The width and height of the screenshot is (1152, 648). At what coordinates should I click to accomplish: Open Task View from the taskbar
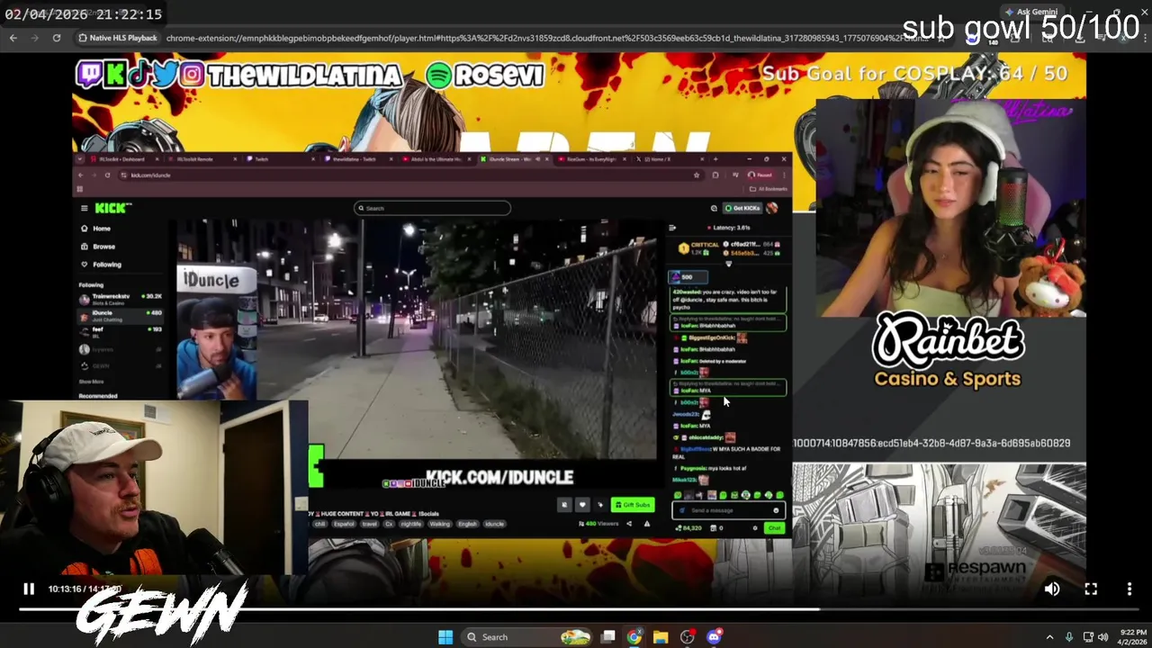tap(608, 637)
